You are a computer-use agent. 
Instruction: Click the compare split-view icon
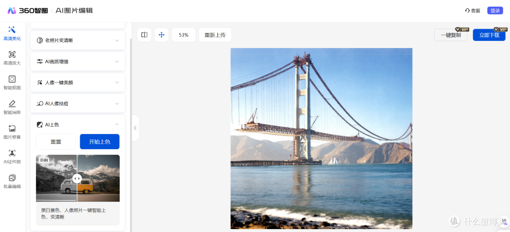[144, 35]
